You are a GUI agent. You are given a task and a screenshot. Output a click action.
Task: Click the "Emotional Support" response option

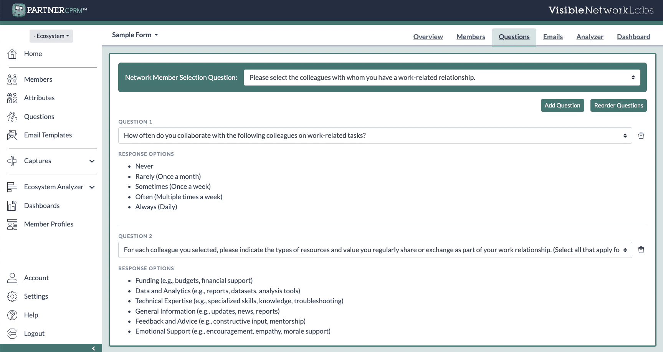pos(233,331)
